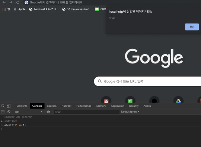Open the top JavaScript context dropdown
The height and width of the screenshot is (147, 201).
click(28, 112)
